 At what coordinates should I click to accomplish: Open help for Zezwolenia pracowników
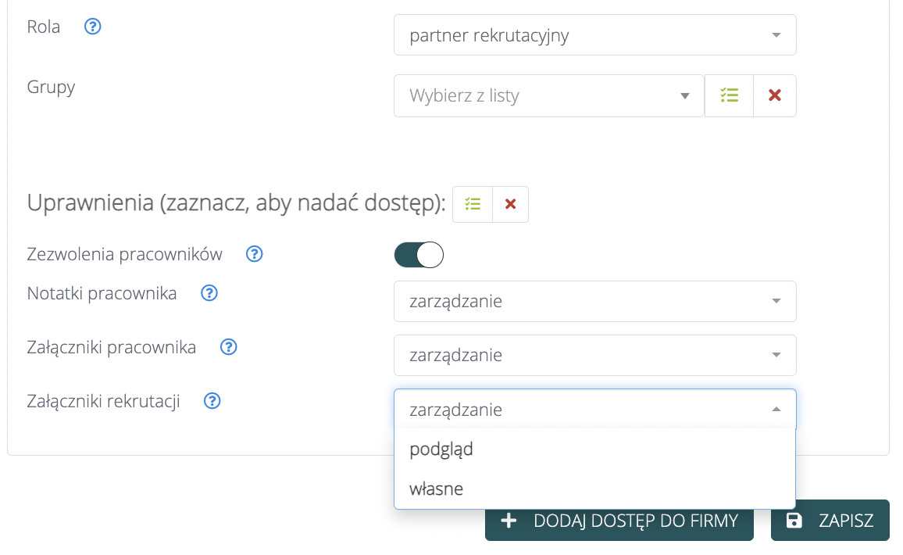pyautogui.click(x=254, y=253)
